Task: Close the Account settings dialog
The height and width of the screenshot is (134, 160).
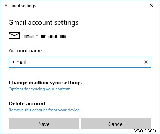Action: coord(152,6)
